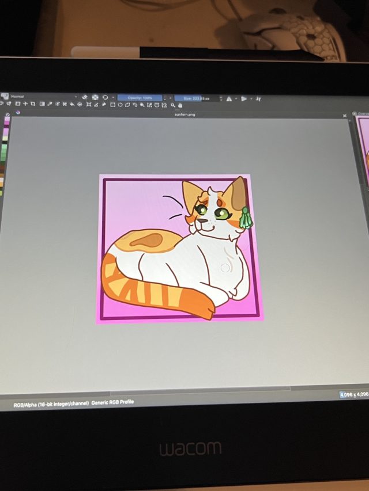Select the transform tool square icon
369x491 pixels.
pyautogui.click(x=17, y=104)
